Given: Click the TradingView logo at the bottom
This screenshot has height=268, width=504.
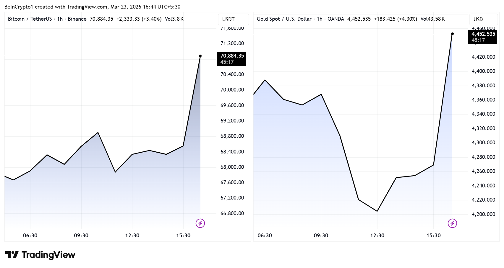Looking at the screenshot, I should 40,255.
